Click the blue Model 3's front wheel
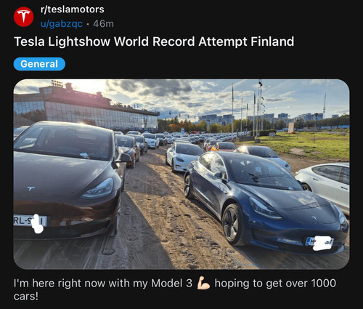The image size is (363, 309). coord(232,224)
